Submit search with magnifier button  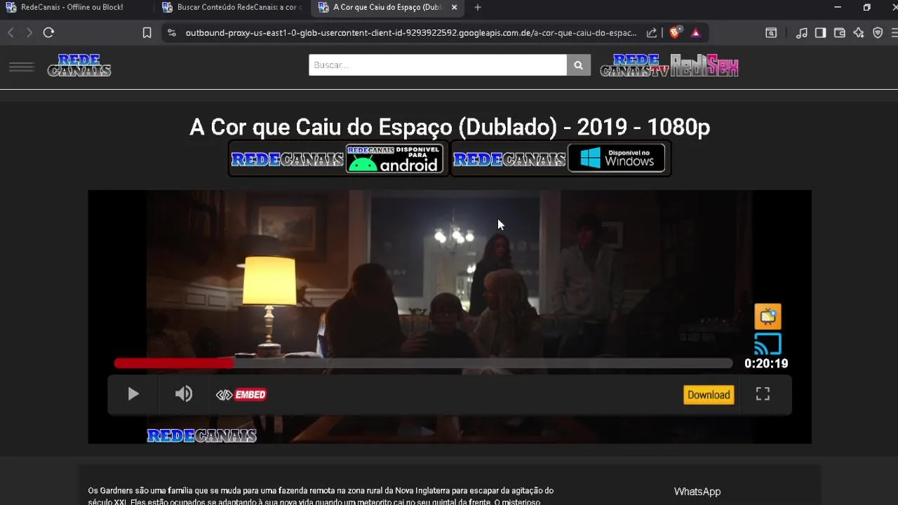(578, 65)
